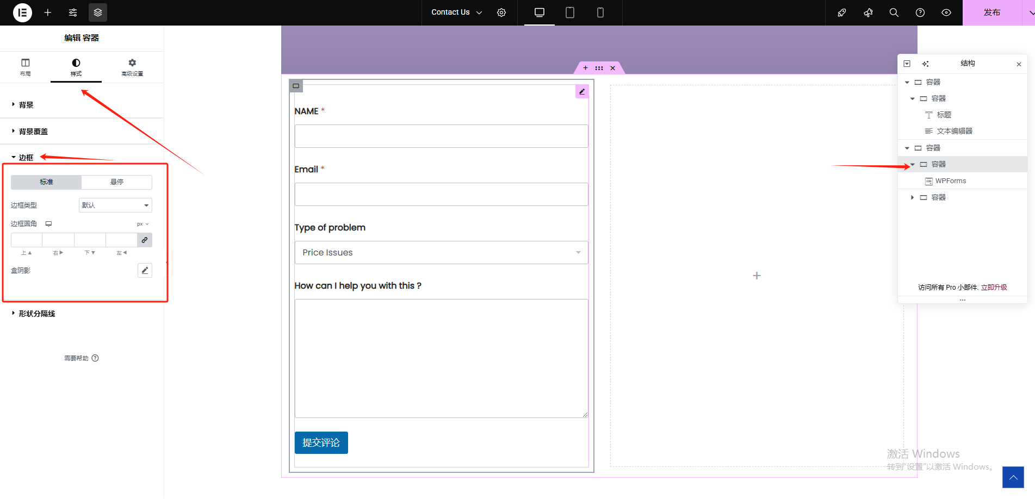The image size is (1035, 499).
Task: Switch to the 布局 tab
Action: (26, 67)
